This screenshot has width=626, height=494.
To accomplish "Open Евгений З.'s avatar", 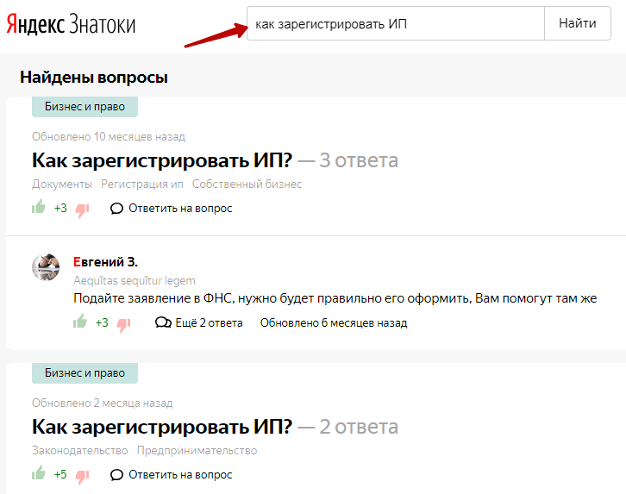I will (46, 267).
